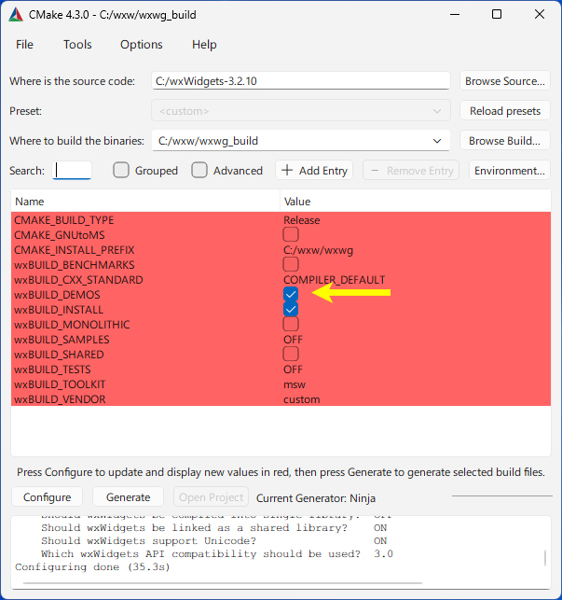Select wxBUILD_CXX_STANDARD entry name
Image resolution: width=562 pixels, height=600 pixels.
(x=79, y=280)
